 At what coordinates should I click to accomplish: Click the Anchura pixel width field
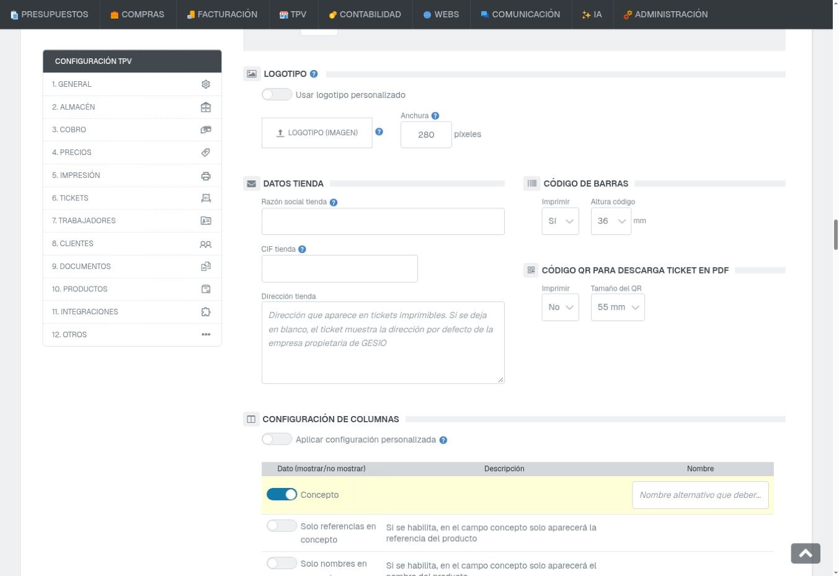[426, 135]
